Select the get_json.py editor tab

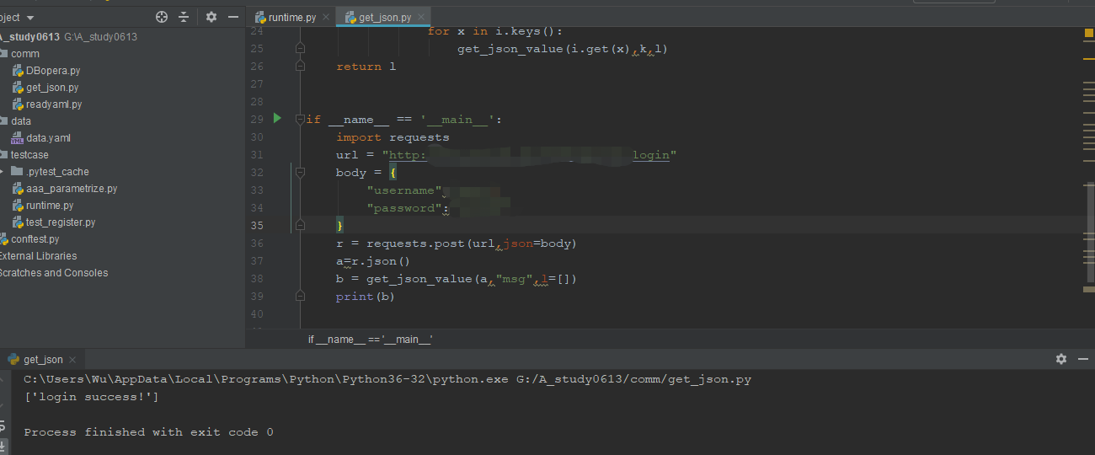(383, 17)
